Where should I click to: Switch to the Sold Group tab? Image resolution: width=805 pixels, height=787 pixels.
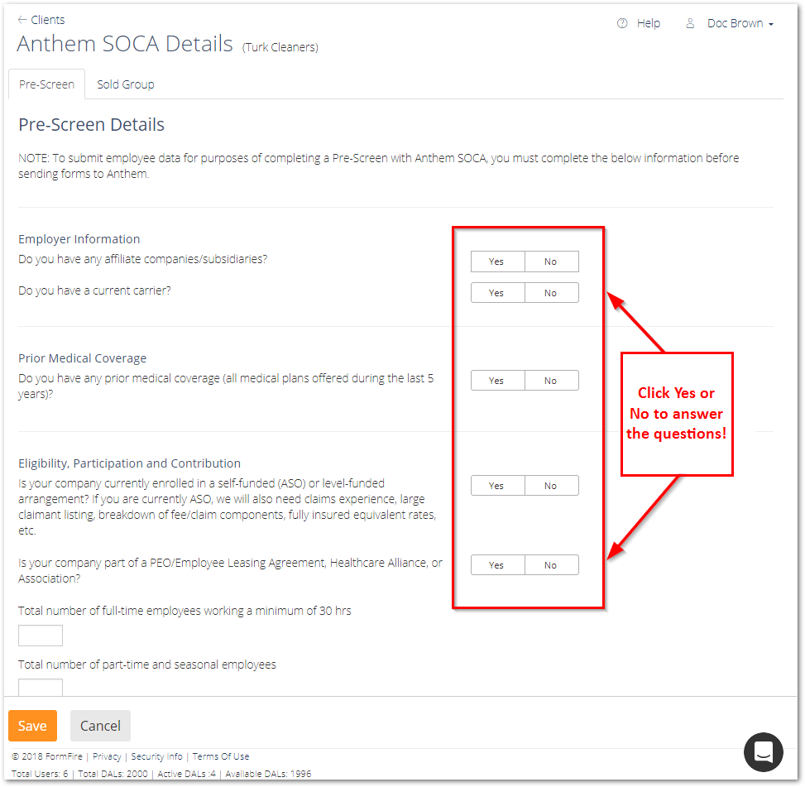click(x=126, y=84)
